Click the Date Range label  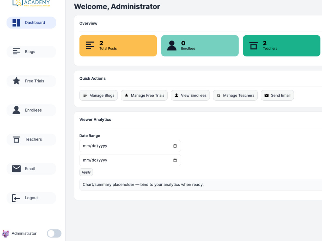tap(90, 136)
